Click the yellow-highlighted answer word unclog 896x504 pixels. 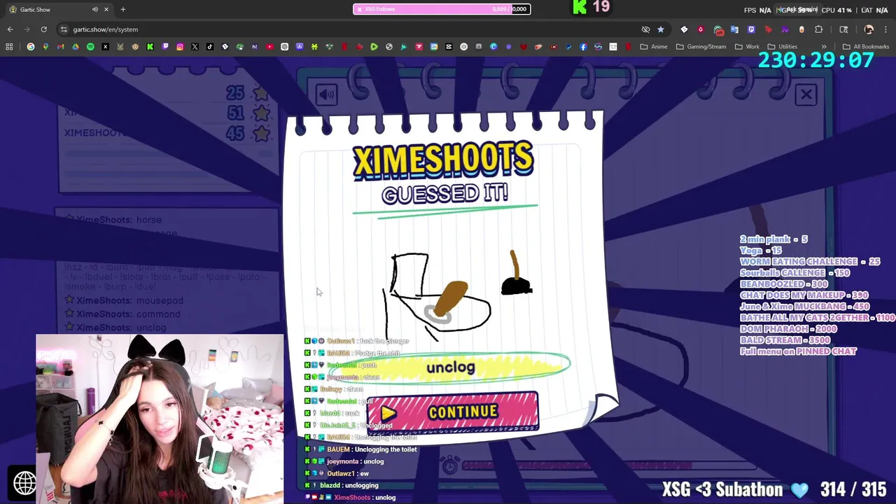[x=451, y=367]
